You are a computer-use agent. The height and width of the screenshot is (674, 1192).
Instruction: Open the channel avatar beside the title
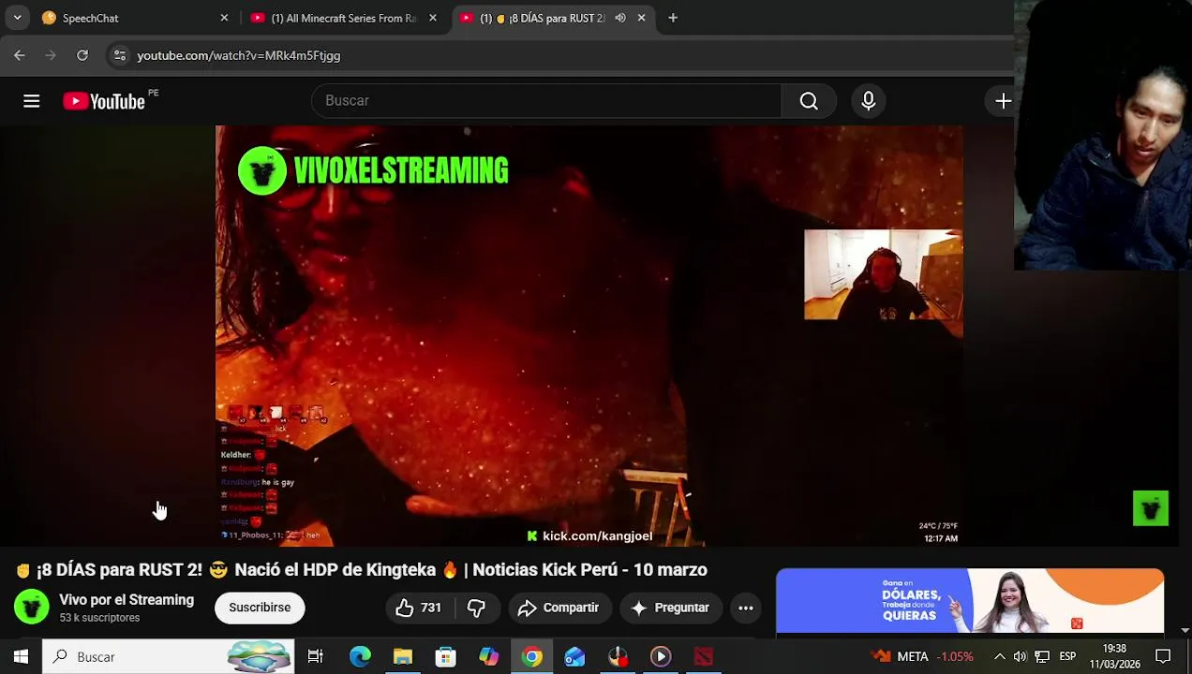(31, 608)
